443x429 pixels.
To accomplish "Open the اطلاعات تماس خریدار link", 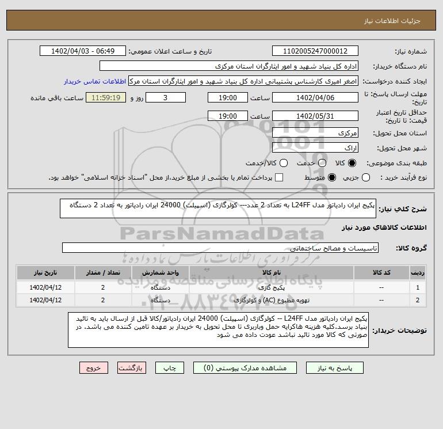I will click(95, 81).
